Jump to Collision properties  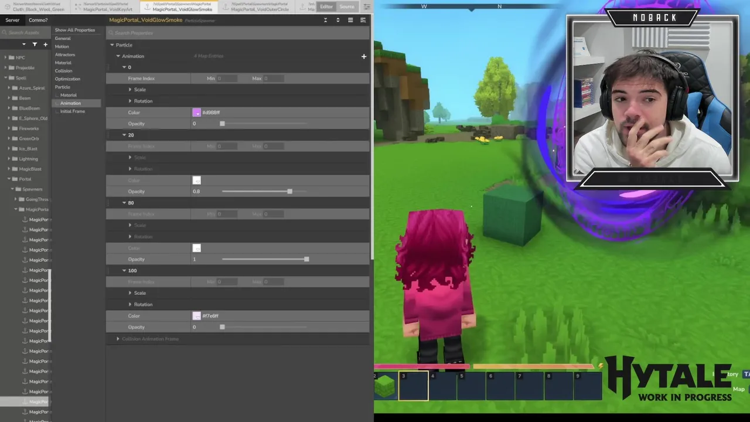click(x=63, y=71)
